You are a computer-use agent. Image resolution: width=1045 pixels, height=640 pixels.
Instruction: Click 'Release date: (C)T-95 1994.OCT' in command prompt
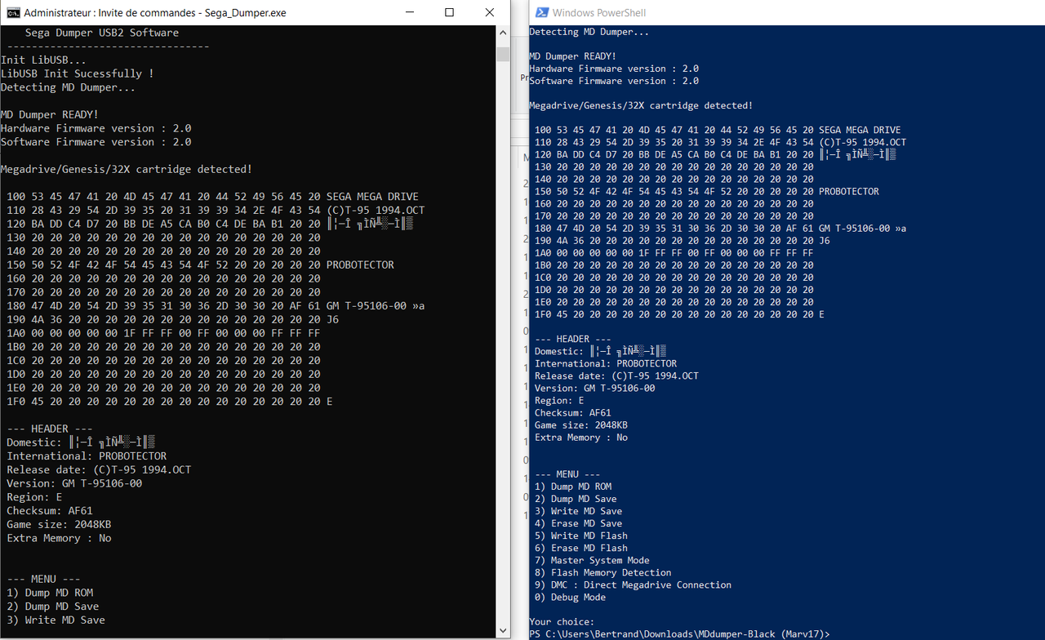[x=99, y=469]
